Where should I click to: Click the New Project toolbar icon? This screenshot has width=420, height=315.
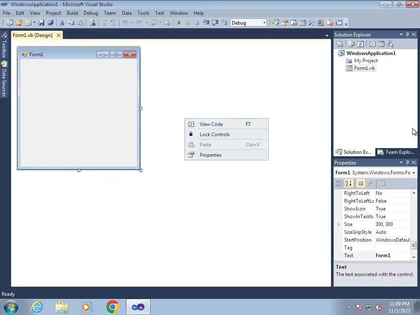coord(10,23)
